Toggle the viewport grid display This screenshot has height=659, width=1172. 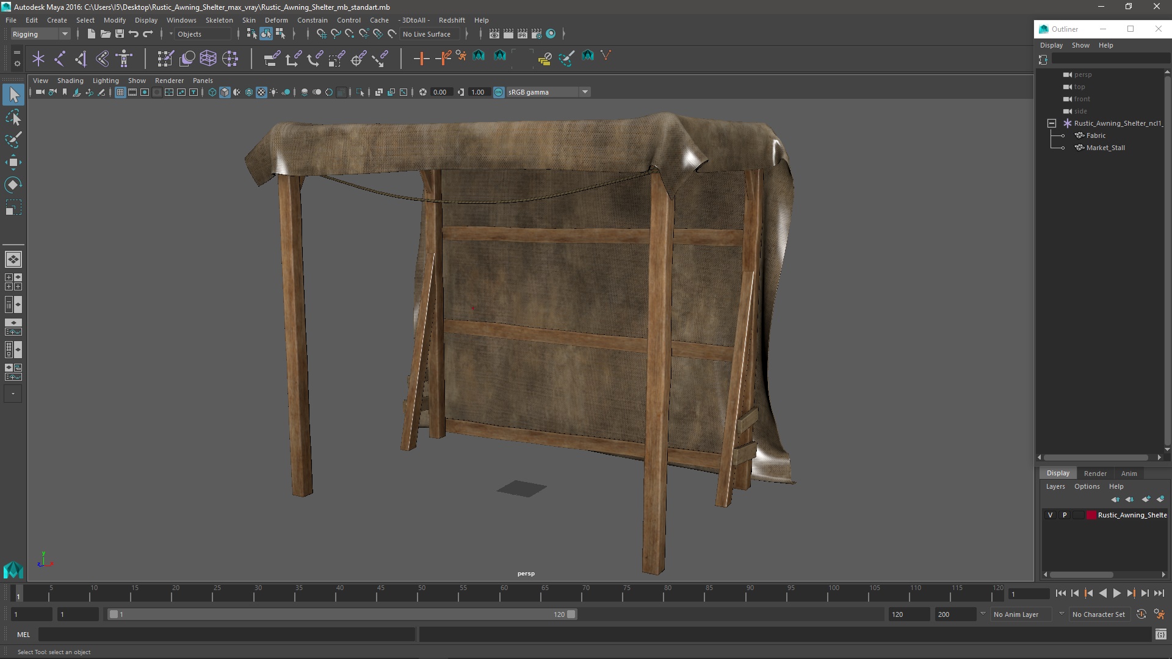[120, 92]
